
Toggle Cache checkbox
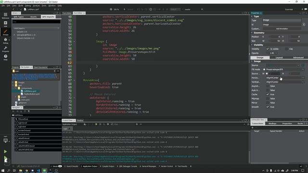pyautogui.click(x=268, y=94)
